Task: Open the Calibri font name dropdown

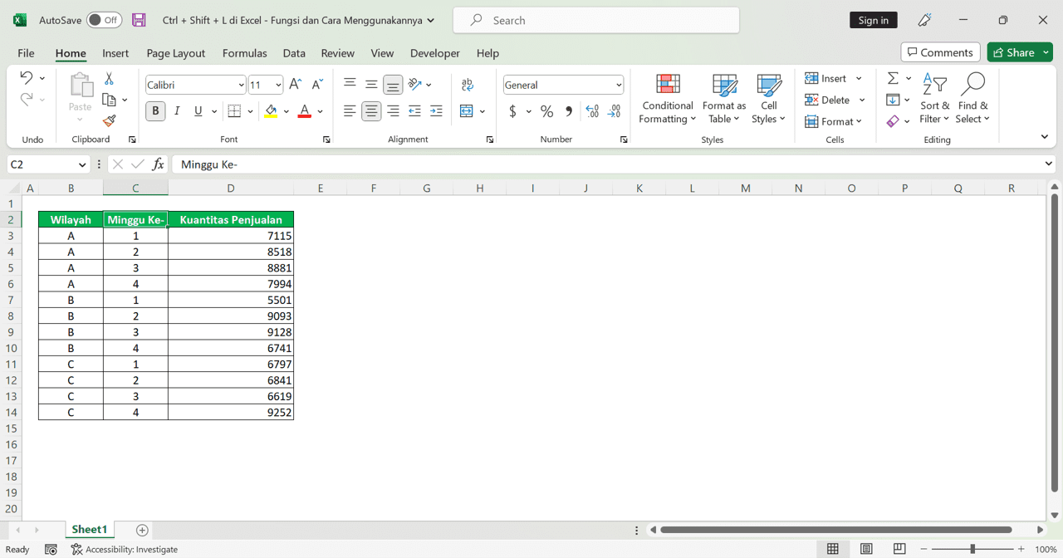Action: click(x=241, y=85)
